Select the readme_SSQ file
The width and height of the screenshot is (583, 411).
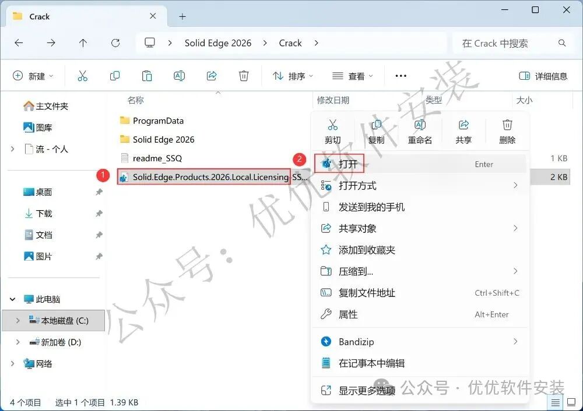(152, 158)
